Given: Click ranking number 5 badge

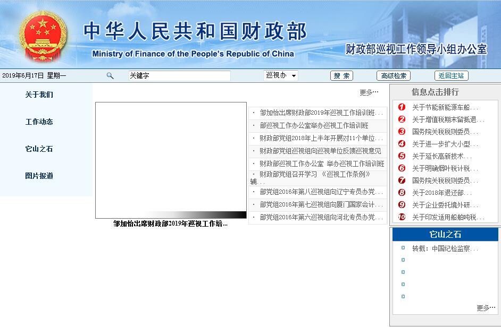Looking at the screenshot, I should pos(402,156).
